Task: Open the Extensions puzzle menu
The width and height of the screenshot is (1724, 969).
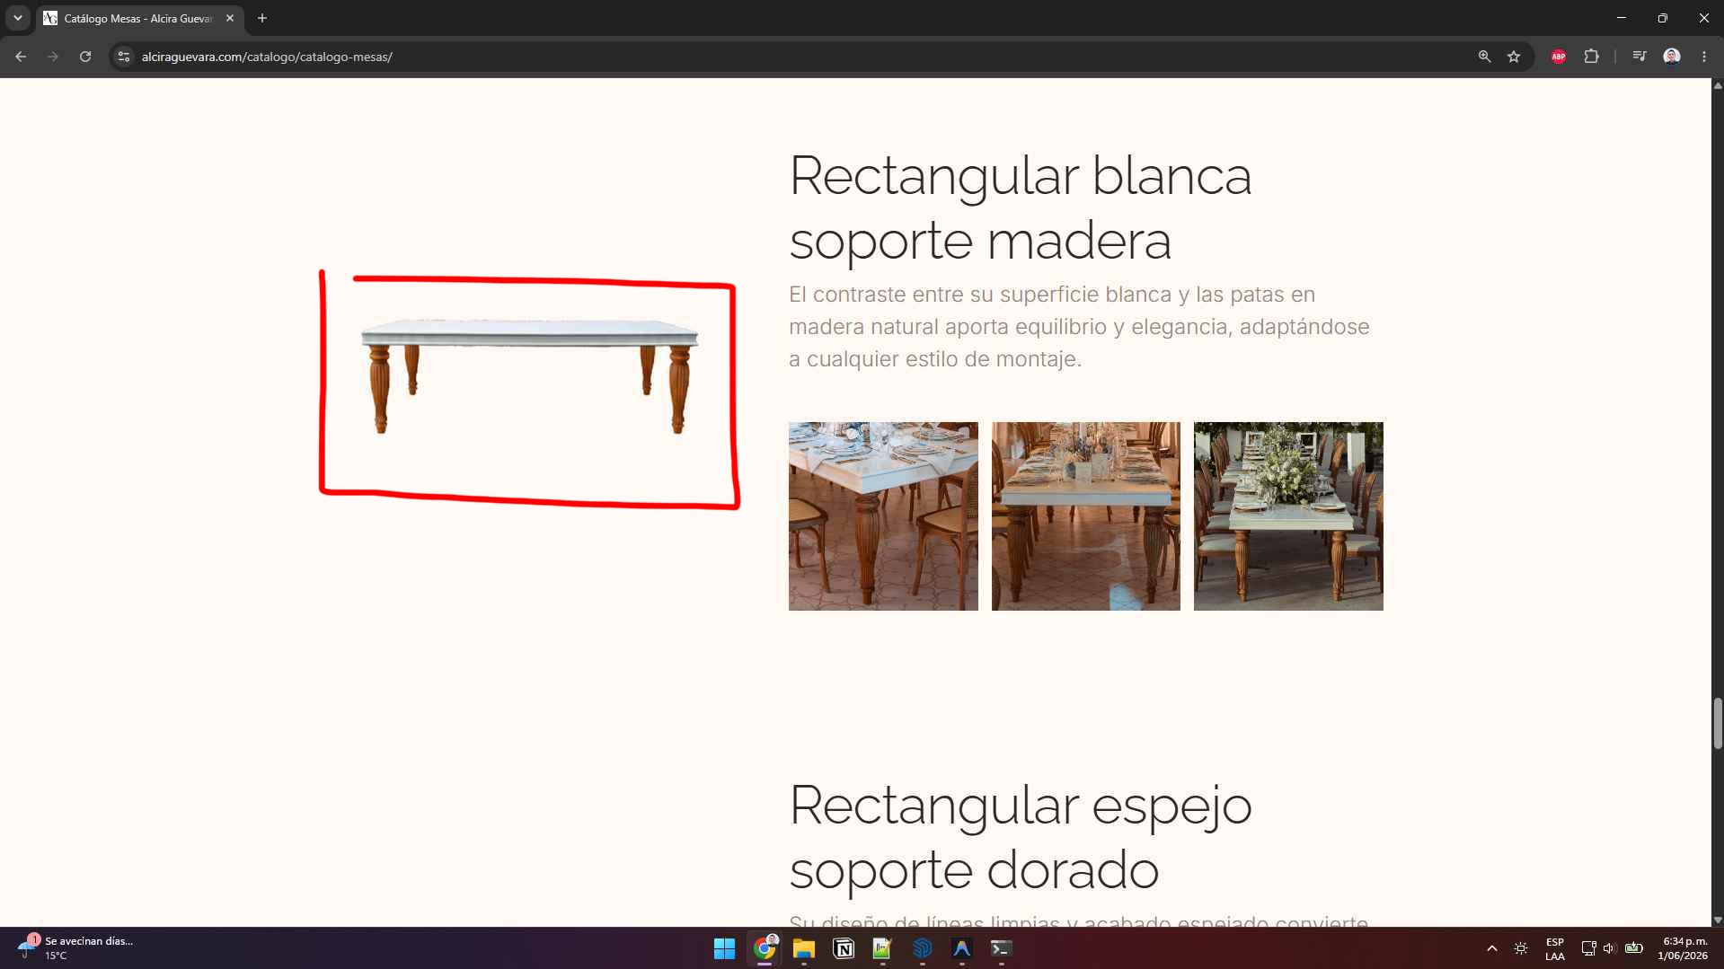Action: pyautogui.click(x=1591, y=57)
